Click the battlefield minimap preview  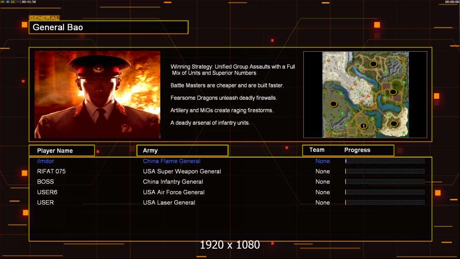365,95
